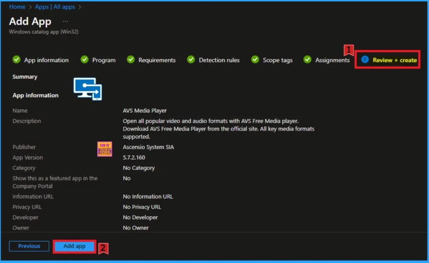This screenshot has height=263, width=429.
Task: Click the featured app value No
Action: 127,178
